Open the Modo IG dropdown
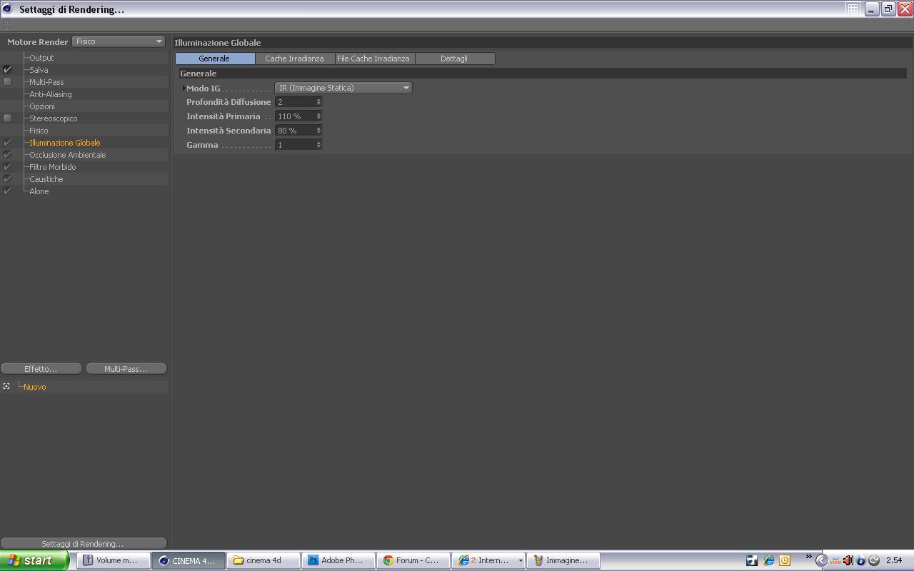Image resolution: width=914 pixels, height=571 pixels. [x=343, y=88]
